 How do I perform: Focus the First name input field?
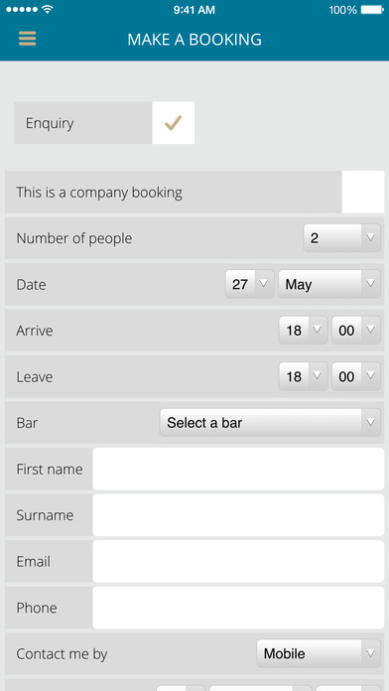point(238,469)
